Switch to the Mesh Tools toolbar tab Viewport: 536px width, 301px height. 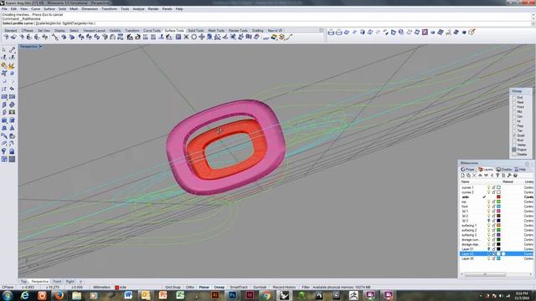(216, 30)
